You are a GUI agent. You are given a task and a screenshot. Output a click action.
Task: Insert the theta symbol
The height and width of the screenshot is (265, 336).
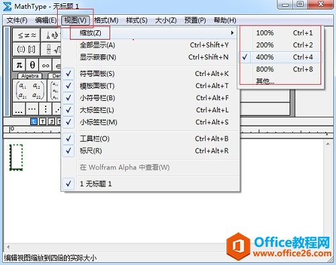coord(32,65)
